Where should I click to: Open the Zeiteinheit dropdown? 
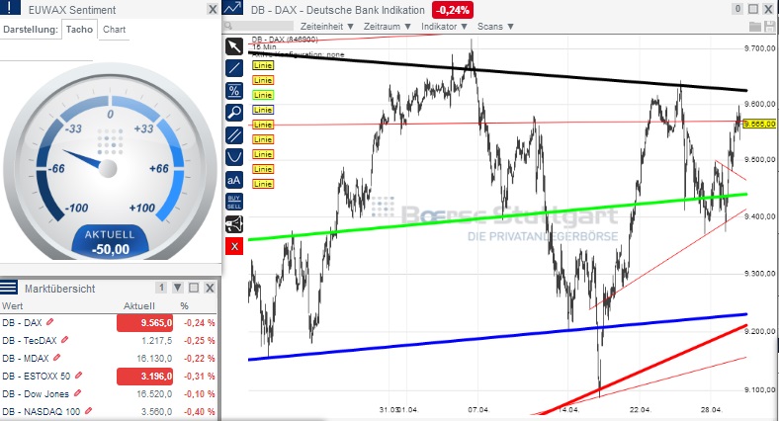327,27
